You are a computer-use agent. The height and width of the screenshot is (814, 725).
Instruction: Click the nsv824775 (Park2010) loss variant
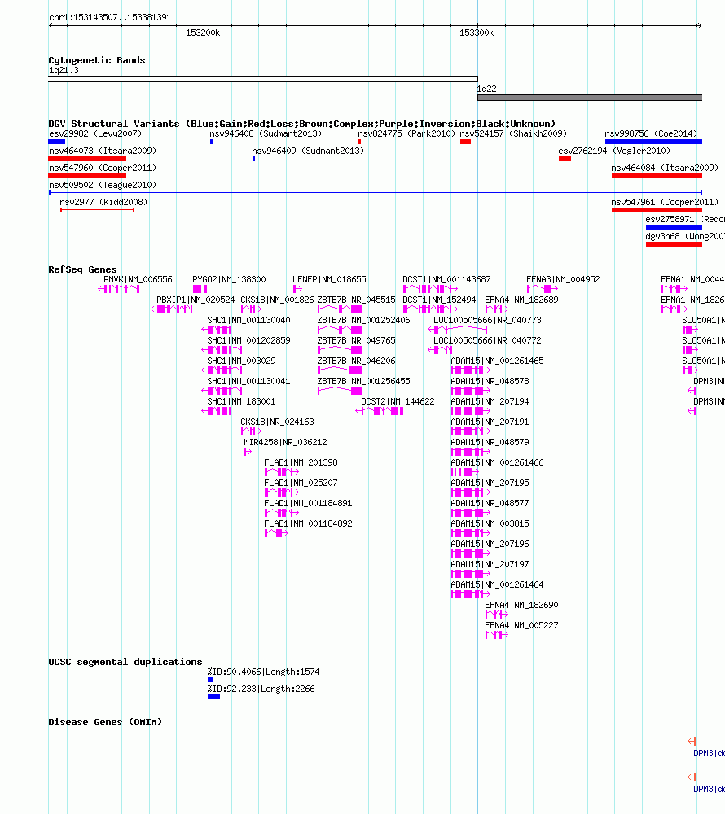[359, 142]
